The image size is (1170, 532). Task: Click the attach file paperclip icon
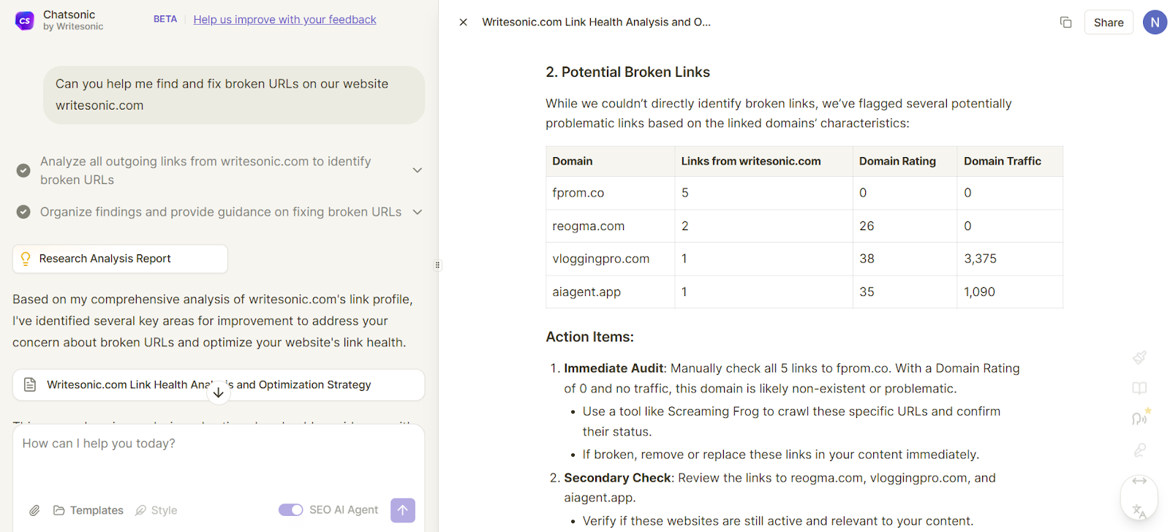(34, 510)
